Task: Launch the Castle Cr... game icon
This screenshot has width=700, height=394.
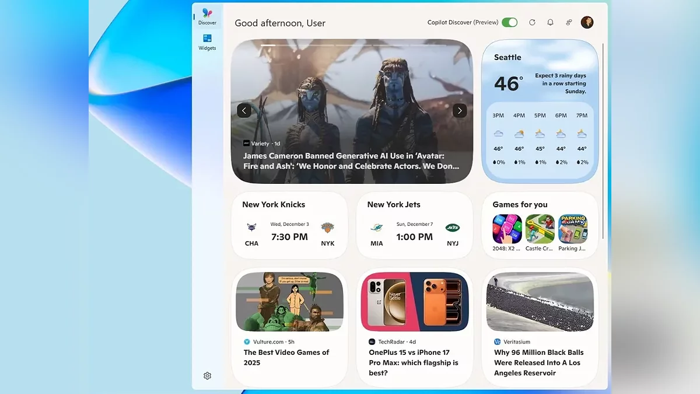Action: point(540,229)
